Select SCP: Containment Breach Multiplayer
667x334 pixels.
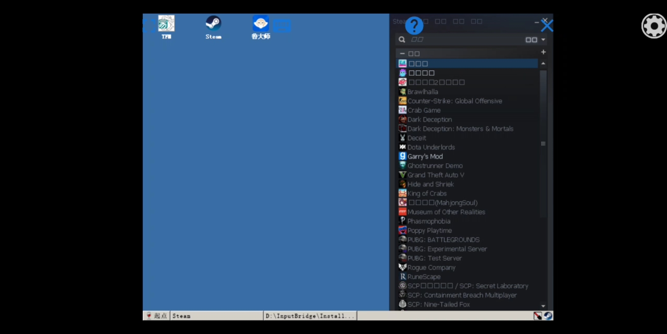467,295
